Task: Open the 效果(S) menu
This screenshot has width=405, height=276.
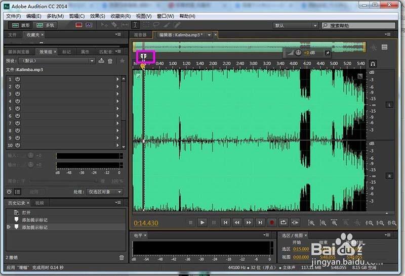Action: point(97,16)
